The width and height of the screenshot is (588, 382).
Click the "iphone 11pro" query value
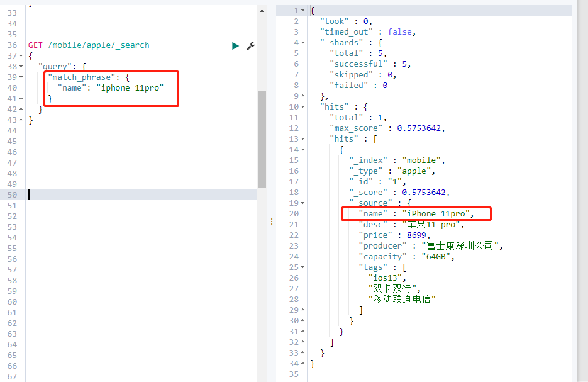click(x=130, y=88)
